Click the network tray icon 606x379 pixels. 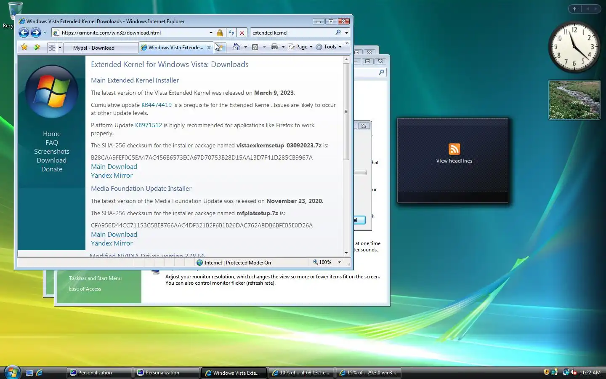tap(566, 372)
